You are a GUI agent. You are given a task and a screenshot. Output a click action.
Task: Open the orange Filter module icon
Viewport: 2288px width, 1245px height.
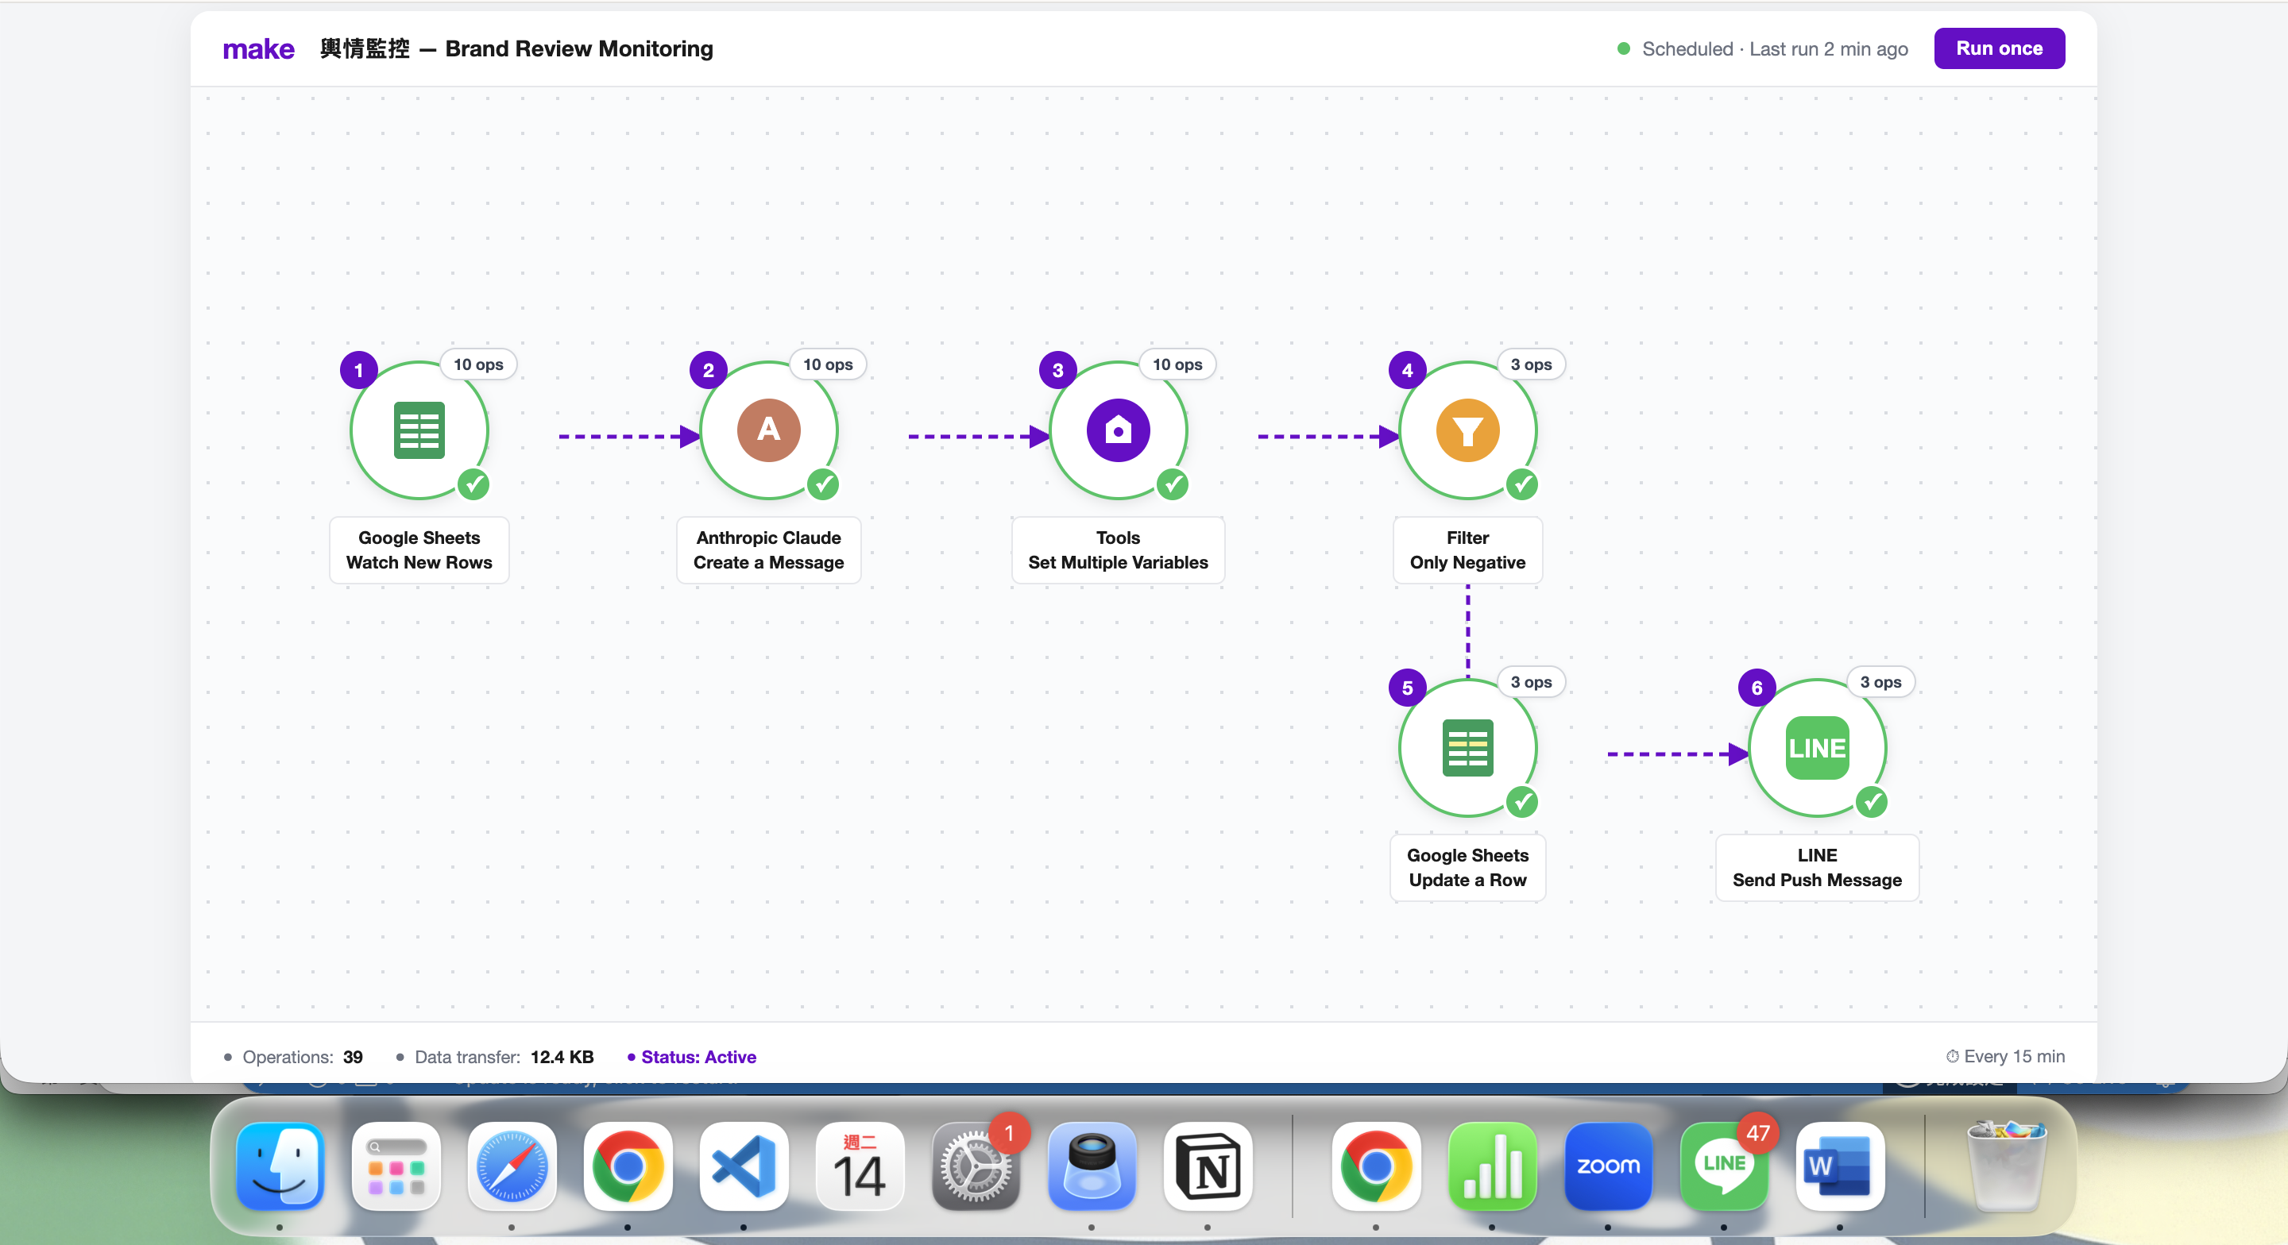[1467, 430]
